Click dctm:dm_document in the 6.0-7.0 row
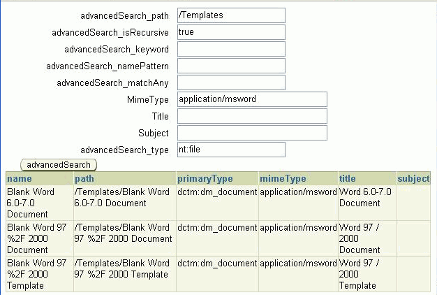This screenshot has width=437, height=295. tap(217, 192)
